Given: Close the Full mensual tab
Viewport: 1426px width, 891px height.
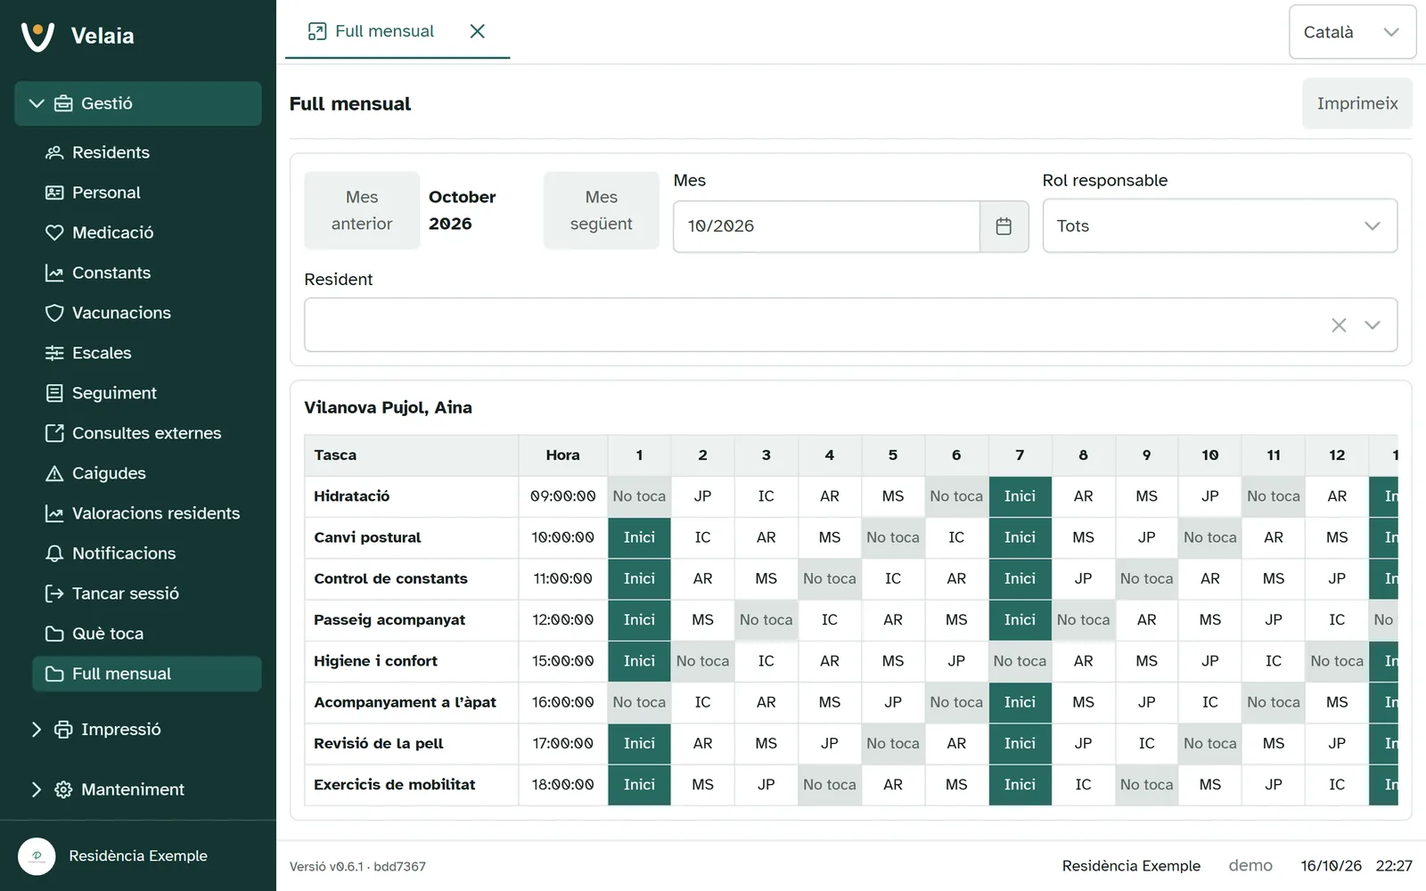Looking at the screenshot, I should (x=478, y=31).
